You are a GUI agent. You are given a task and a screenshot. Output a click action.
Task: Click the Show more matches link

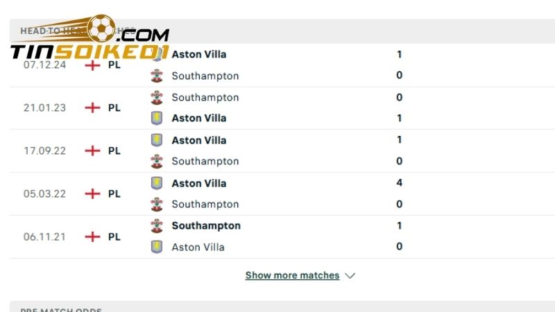pos(292,275)
